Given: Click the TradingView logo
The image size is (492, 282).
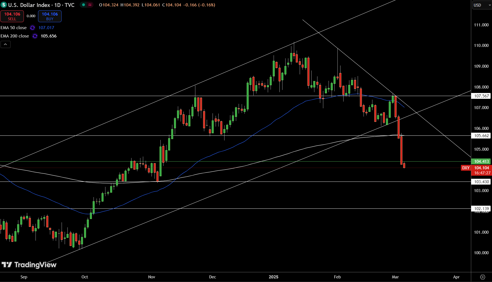Looking at the screenshot, I should coord(29,265).
